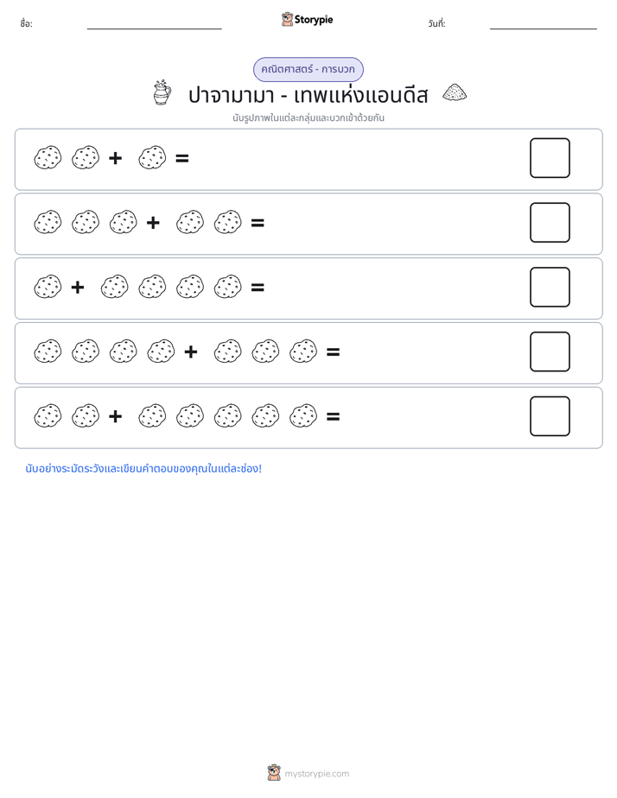
Task: Click the bear icon in the footer
Action: tap(274, 773)
